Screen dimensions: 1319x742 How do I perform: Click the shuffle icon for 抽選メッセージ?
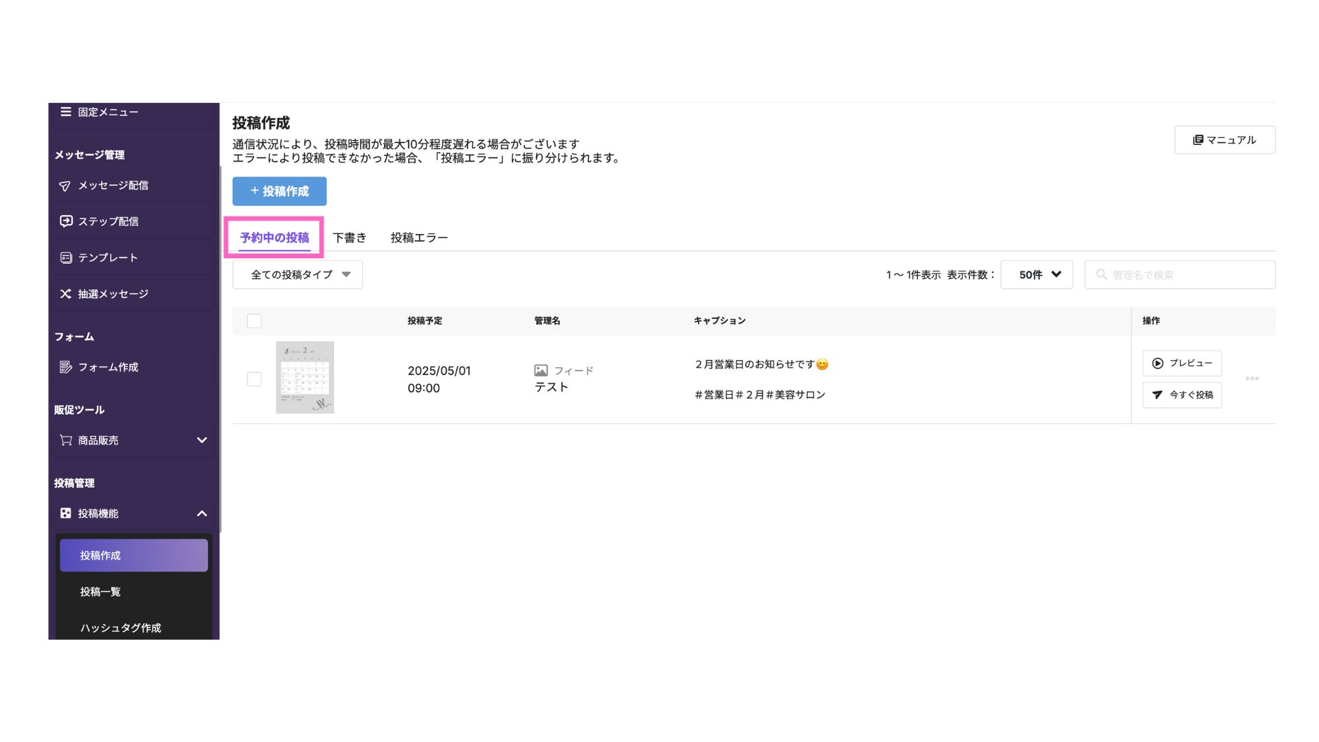[x=66, y=294]
